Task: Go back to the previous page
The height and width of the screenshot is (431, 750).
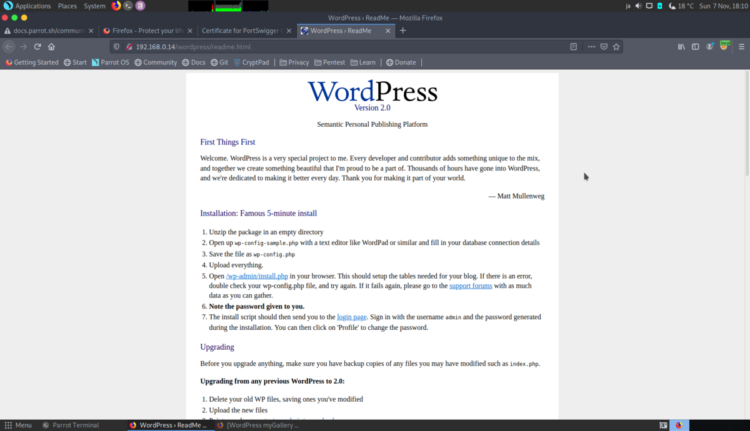Action: pyautogui.click(x=9, y=46)
